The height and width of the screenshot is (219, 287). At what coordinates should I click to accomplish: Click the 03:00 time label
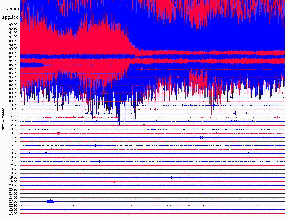click(13, 49)
